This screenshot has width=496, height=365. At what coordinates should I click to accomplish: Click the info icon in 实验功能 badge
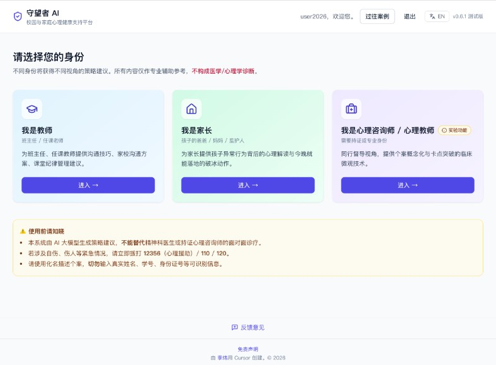(444, 130)
